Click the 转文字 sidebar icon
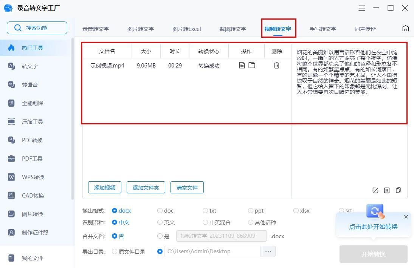This screenshot has width=414, height=268. click(11, 66)
